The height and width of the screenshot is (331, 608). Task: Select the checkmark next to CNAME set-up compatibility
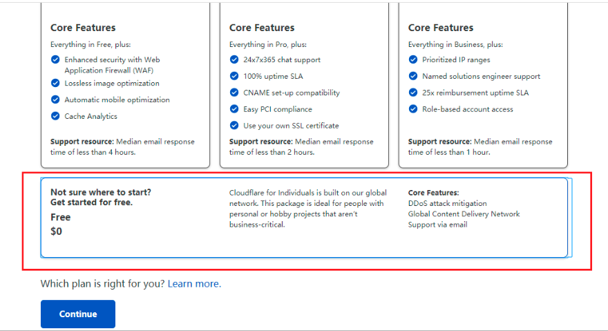(x=234, y=93)
